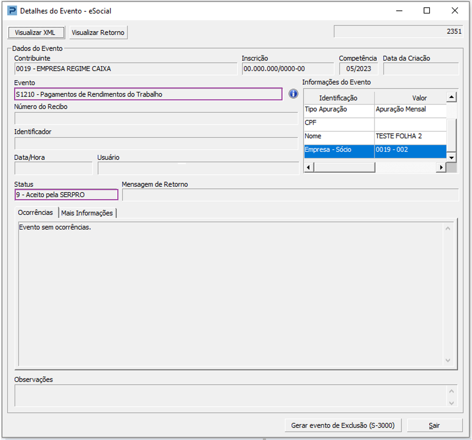The height and width of the screenshot is (440, 472).
Task: Click the horizontal scrollbar thumb under table
Action: [345, 168]
